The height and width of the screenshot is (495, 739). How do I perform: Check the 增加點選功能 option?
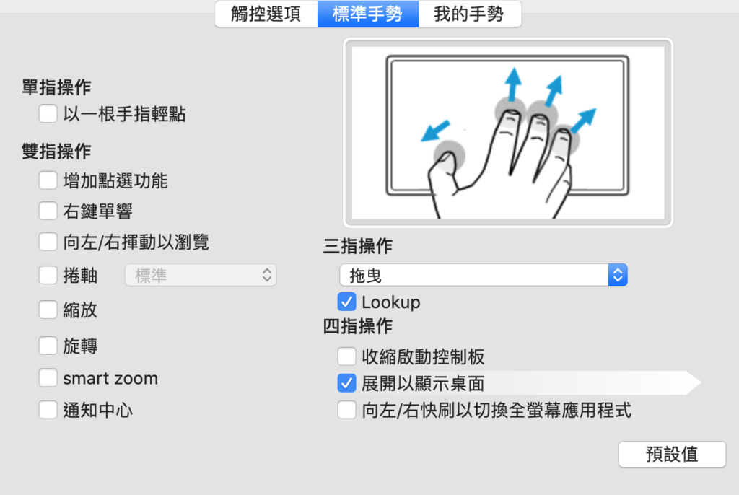point(48,180)
